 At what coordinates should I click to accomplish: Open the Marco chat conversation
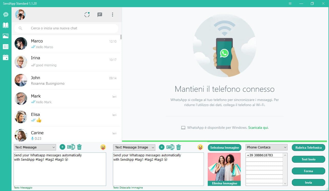pos(67,44)
